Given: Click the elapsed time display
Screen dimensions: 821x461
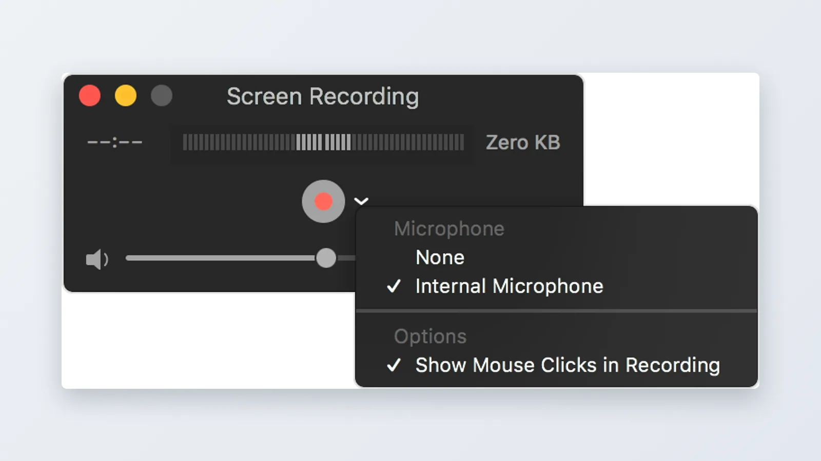Looking at the screenshot, I should click(114, 142).
